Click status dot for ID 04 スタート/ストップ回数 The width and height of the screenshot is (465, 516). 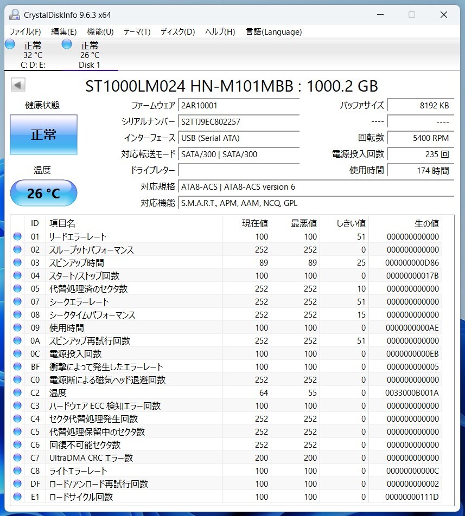click(17, 275)
